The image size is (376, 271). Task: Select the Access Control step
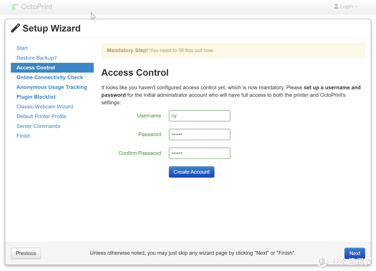(52, 68)
